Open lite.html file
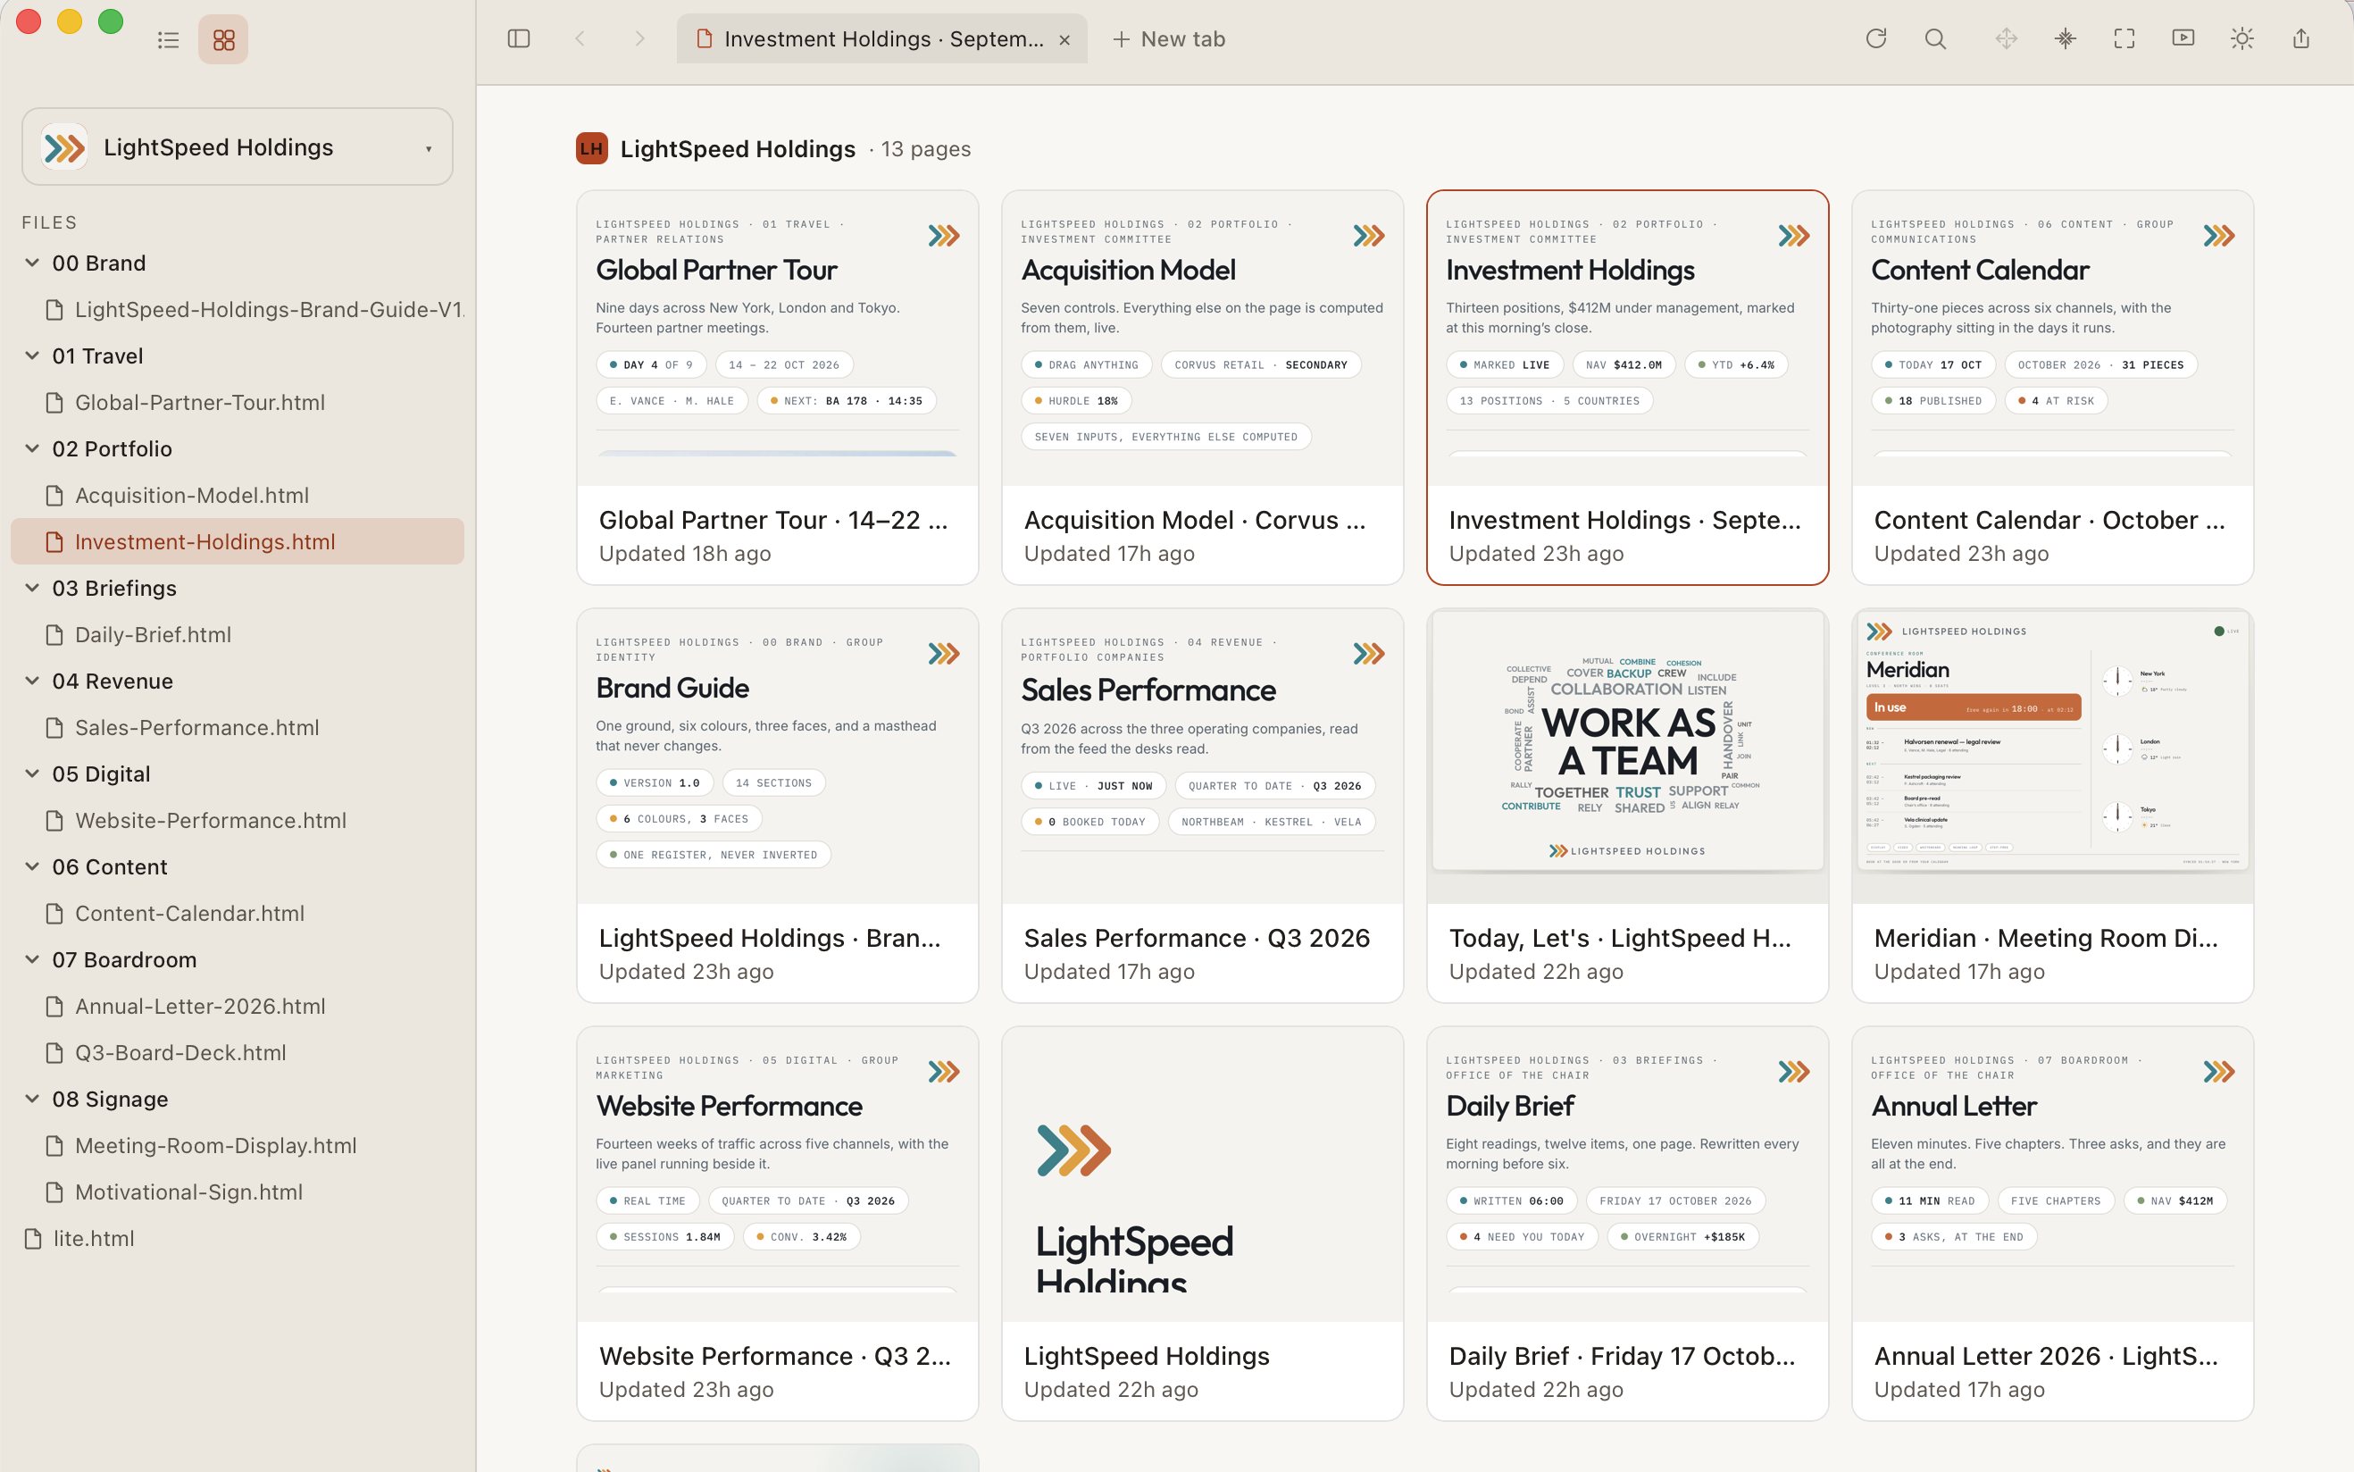 pos(238,1238)
